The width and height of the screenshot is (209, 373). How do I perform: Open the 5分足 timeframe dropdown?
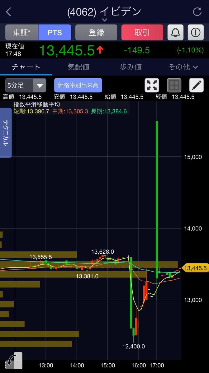pos(26,85)
